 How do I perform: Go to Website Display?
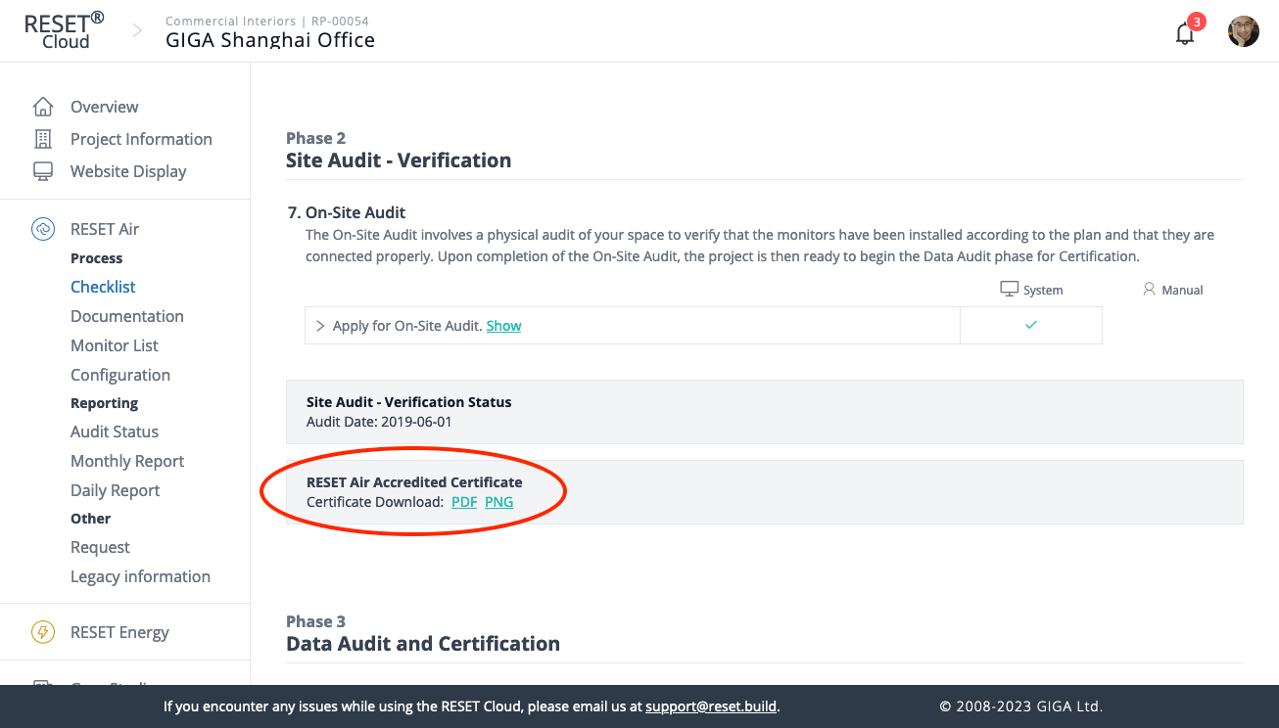(x=128, y=171)
